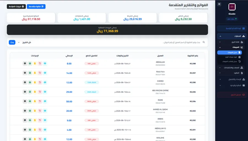Print invoice #3,594 with the printer icon
Image resolution: width=248 pixels, height=141 pixels.
(30, 101)
